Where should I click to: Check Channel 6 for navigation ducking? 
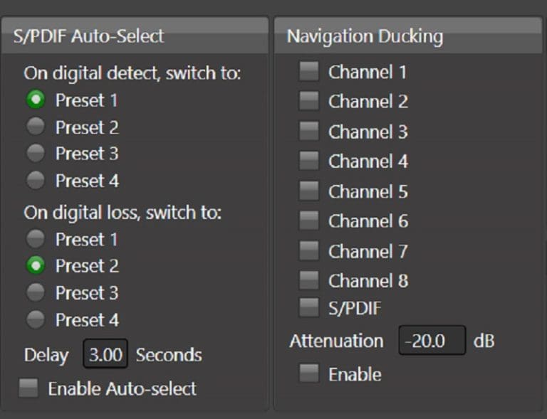[308, 221]
